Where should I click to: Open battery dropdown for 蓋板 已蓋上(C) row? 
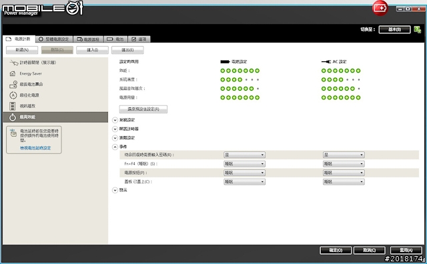[x=244, y=182]
